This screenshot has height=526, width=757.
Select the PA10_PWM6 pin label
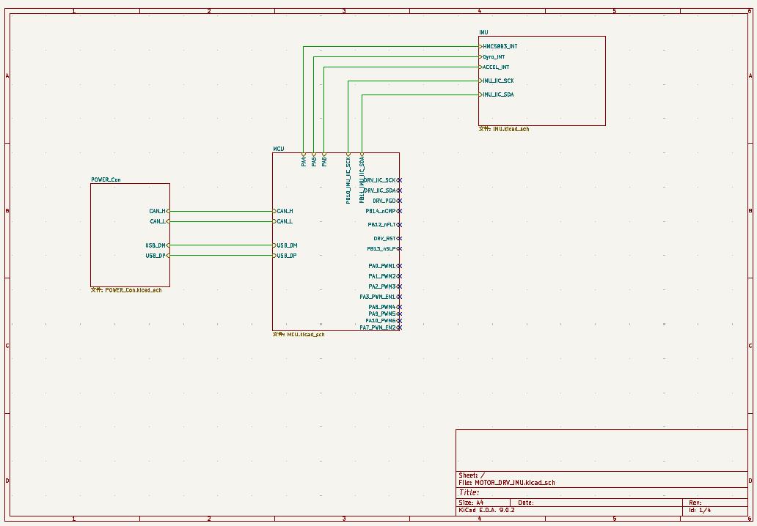[x=381, y=321]
